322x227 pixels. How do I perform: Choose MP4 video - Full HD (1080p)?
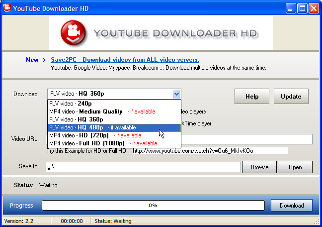(114, 143)
